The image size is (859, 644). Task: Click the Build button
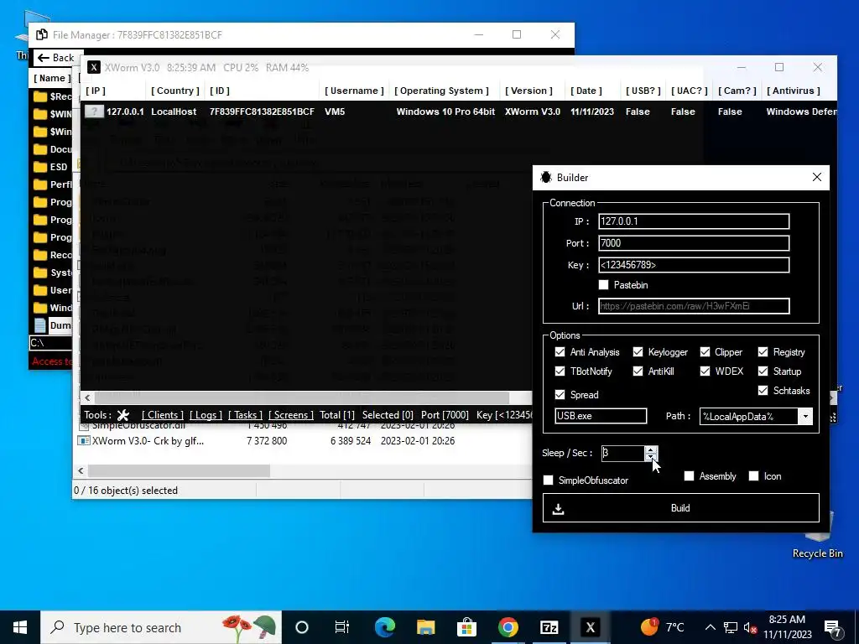coord(681,507)
